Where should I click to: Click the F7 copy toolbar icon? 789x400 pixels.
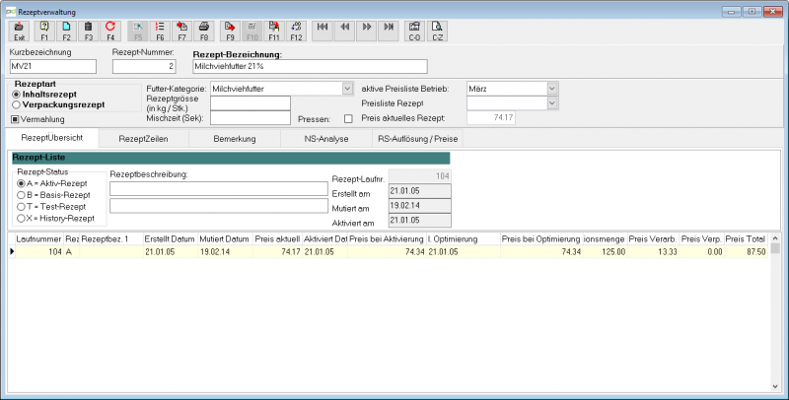182,32
